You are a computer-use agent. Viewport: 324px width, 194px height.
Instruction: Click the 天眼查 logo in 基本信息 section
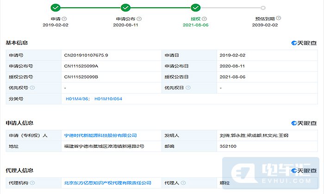(x=304, y=43)
